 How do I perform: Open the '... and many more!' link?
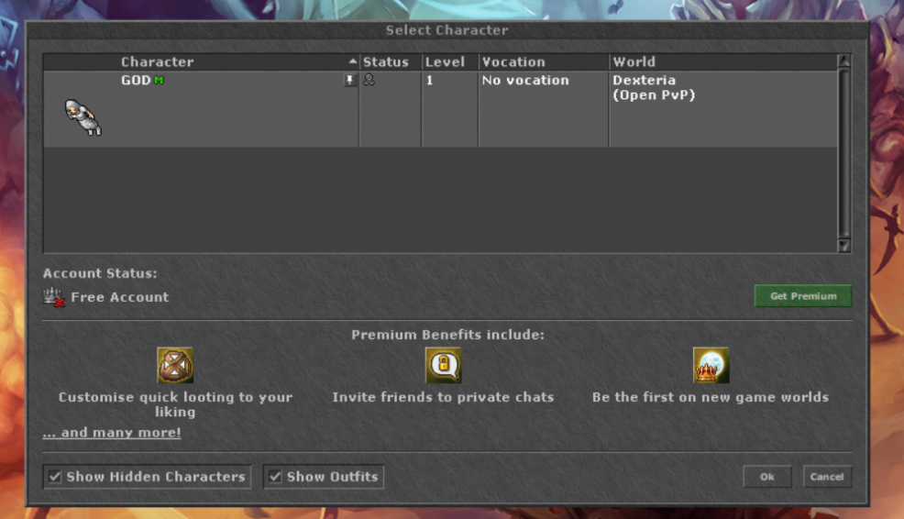tap(112, 433)
